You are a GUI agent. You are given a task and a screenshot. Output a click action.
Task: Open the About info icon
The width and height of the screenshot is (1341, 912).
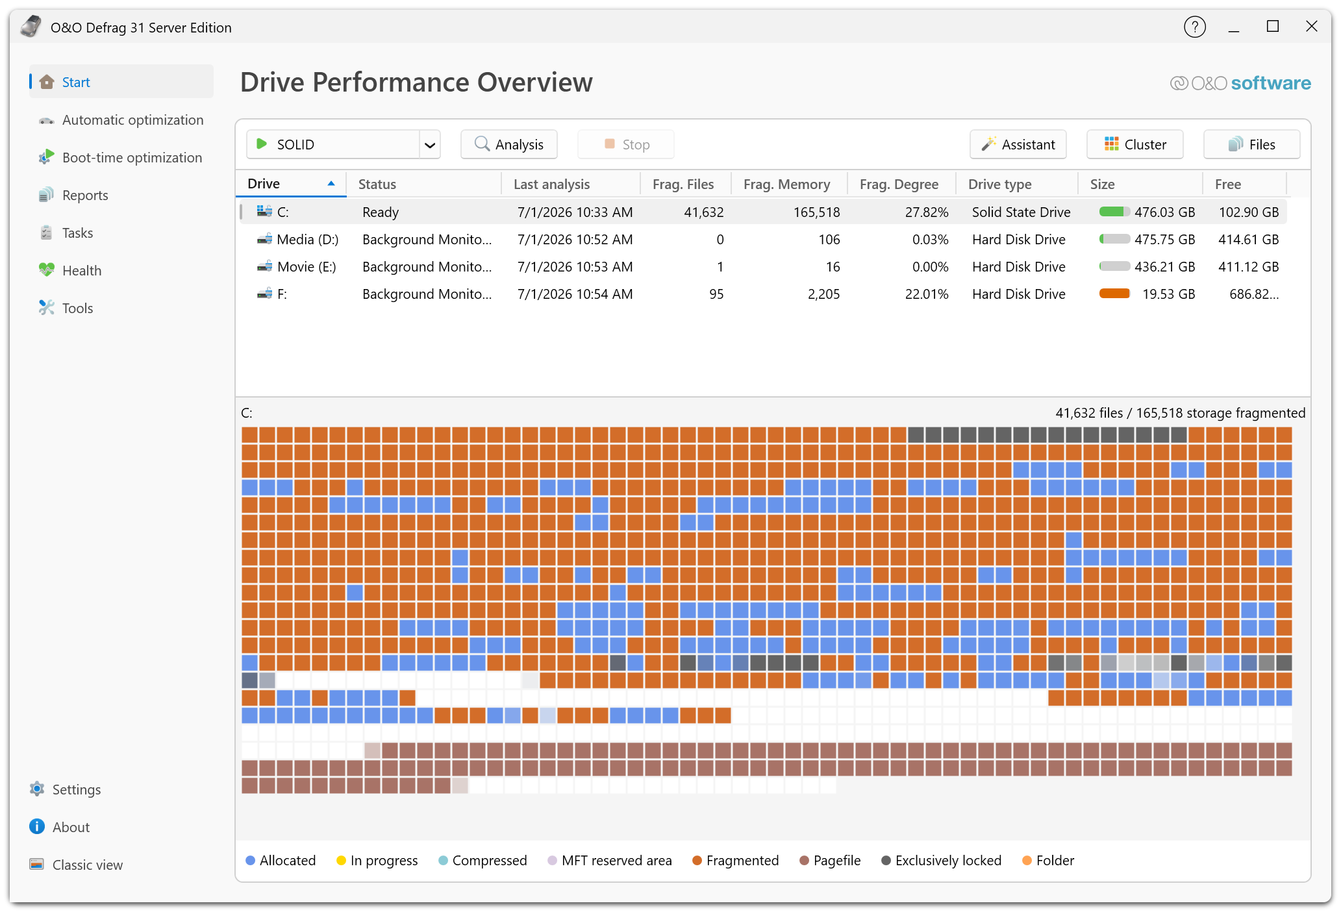[x=37, y=827]
